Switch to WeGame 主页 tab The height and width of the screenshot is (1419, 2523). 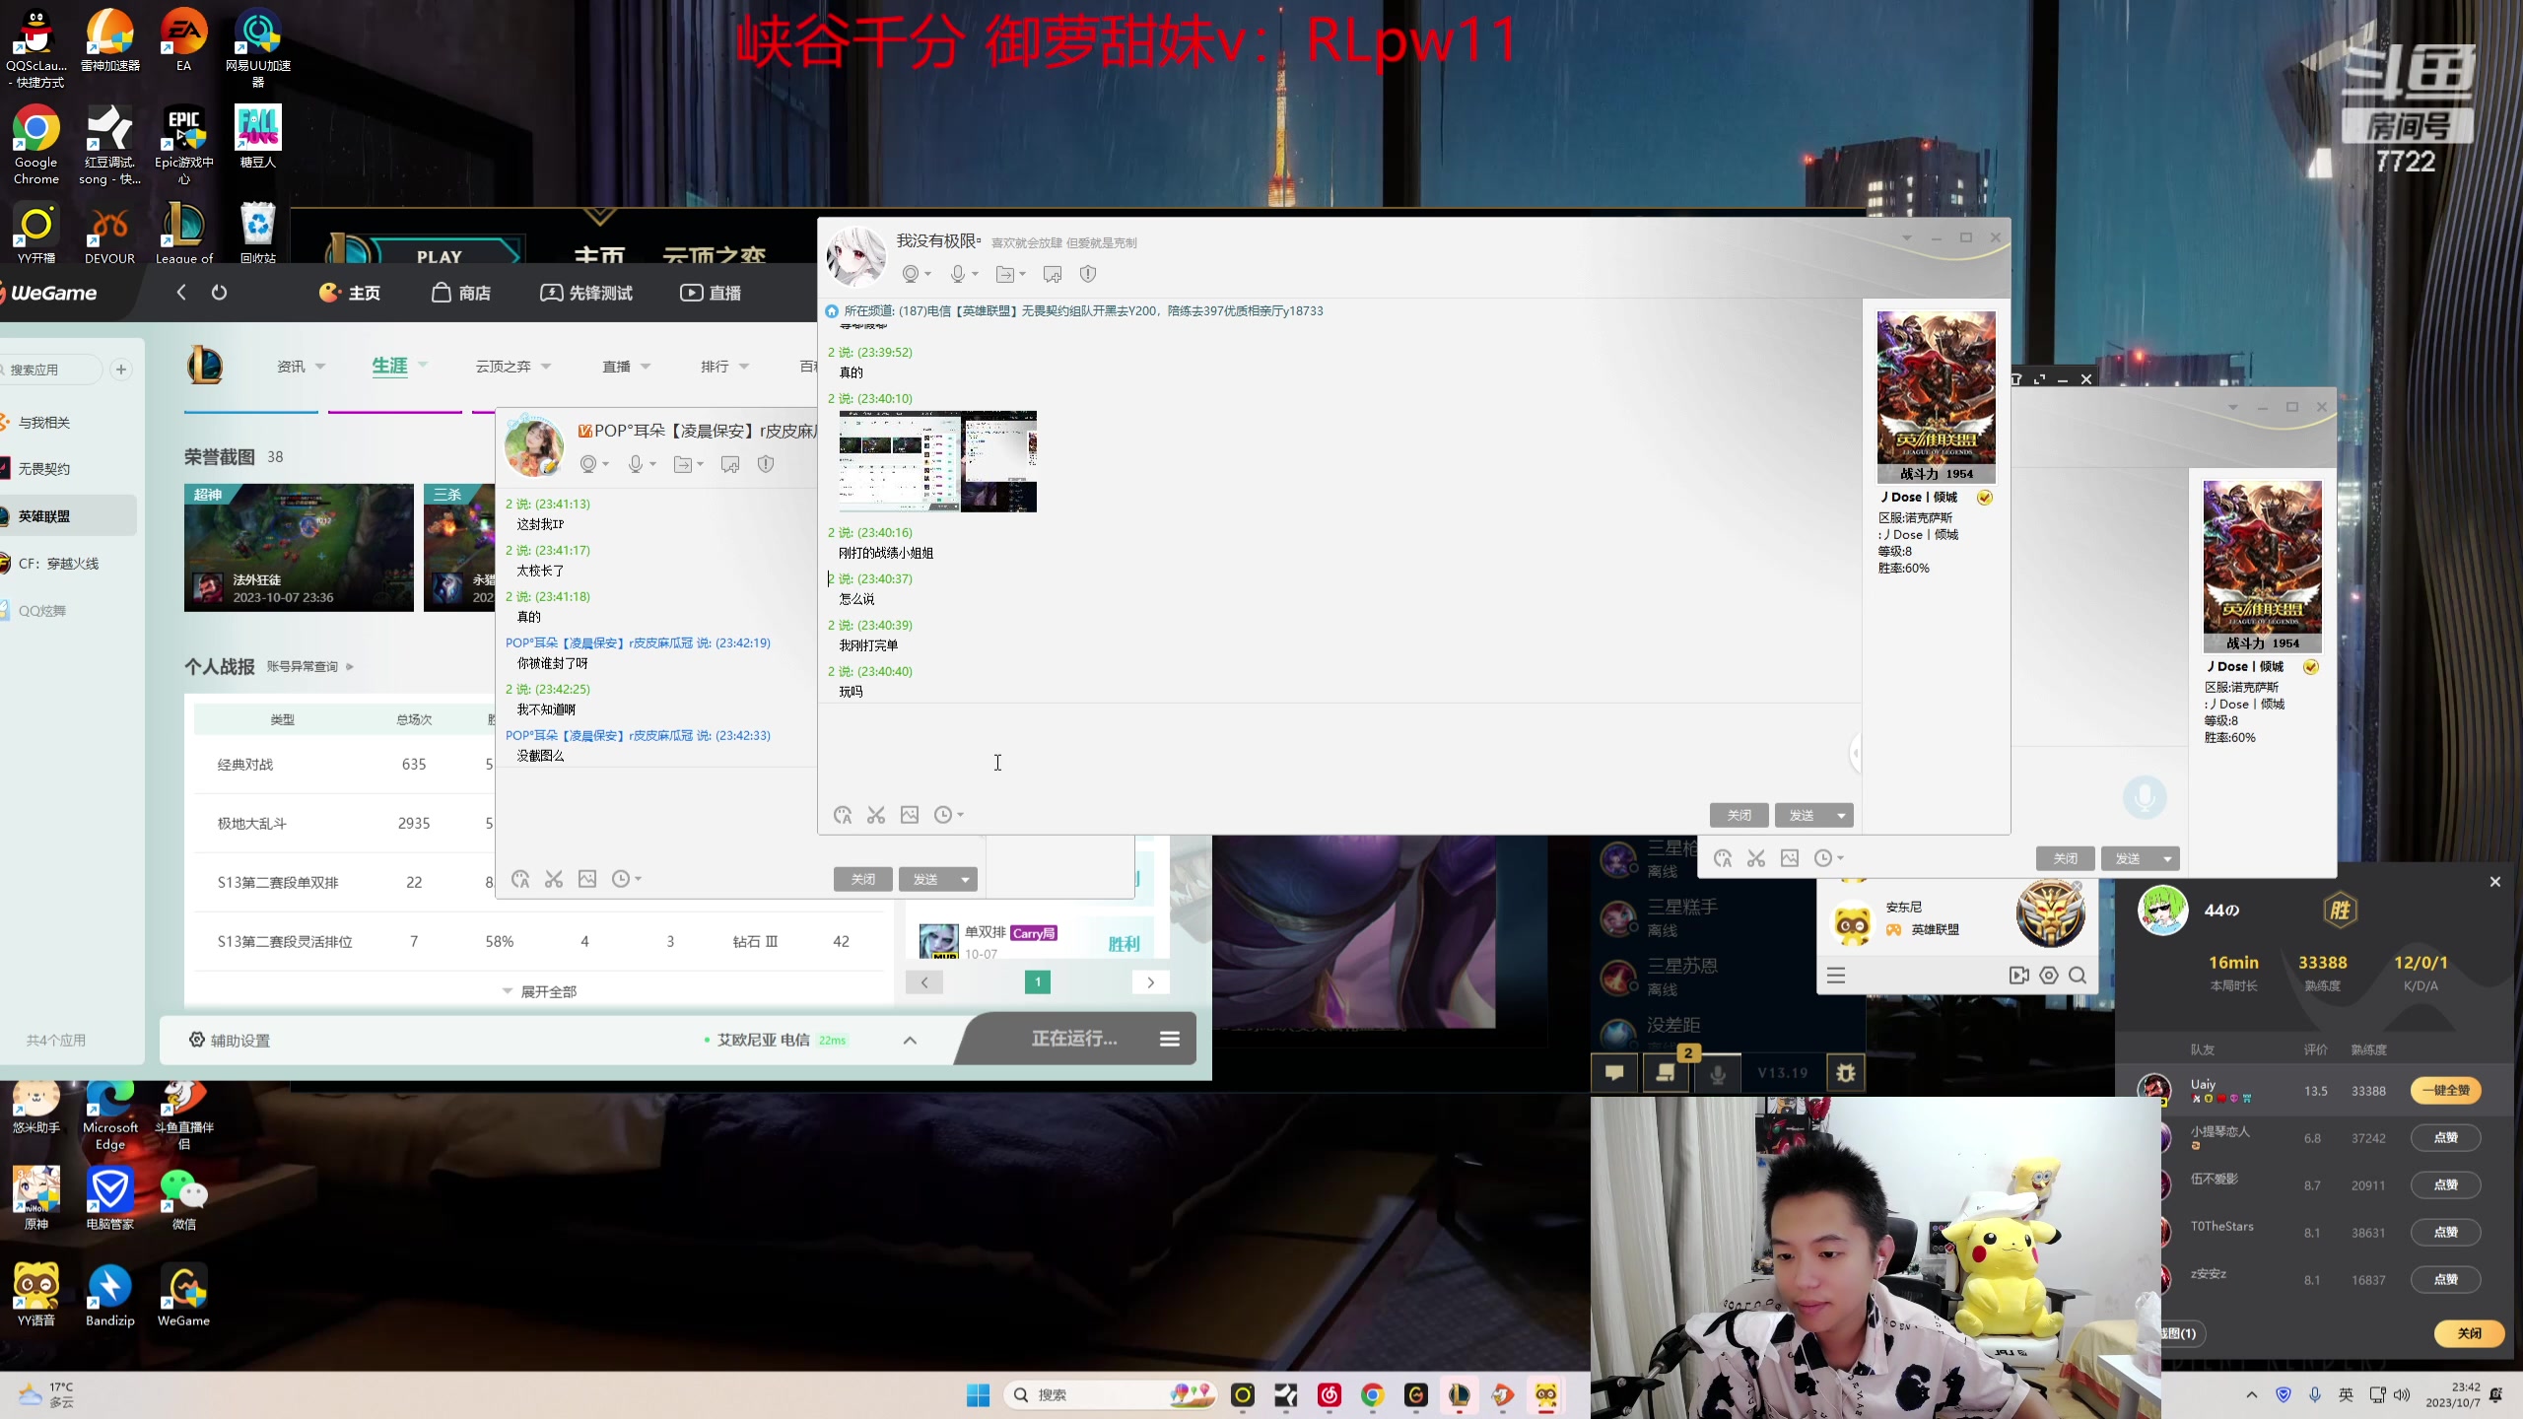(350, 293)
